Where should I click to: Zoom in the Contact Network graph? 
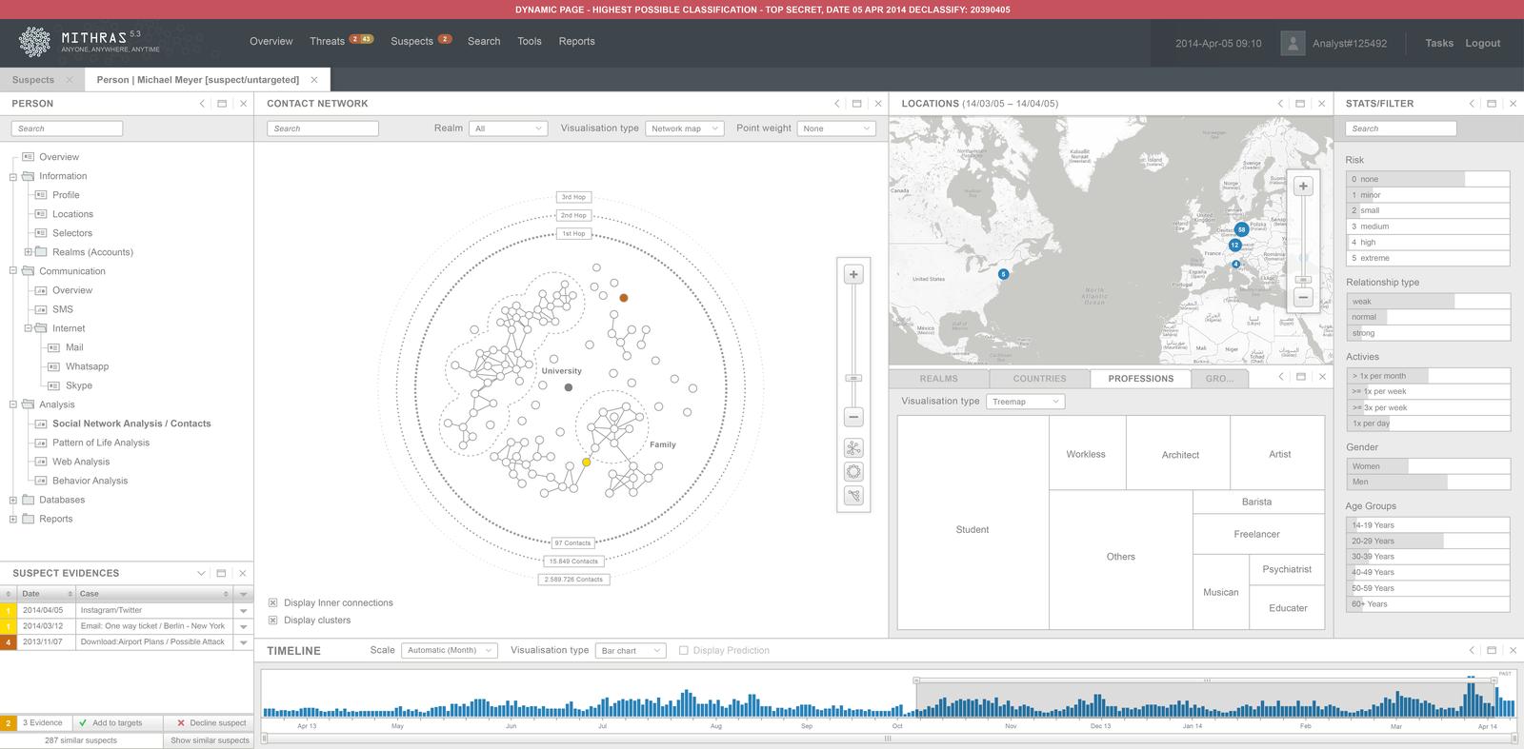click(x=853, y=275)
